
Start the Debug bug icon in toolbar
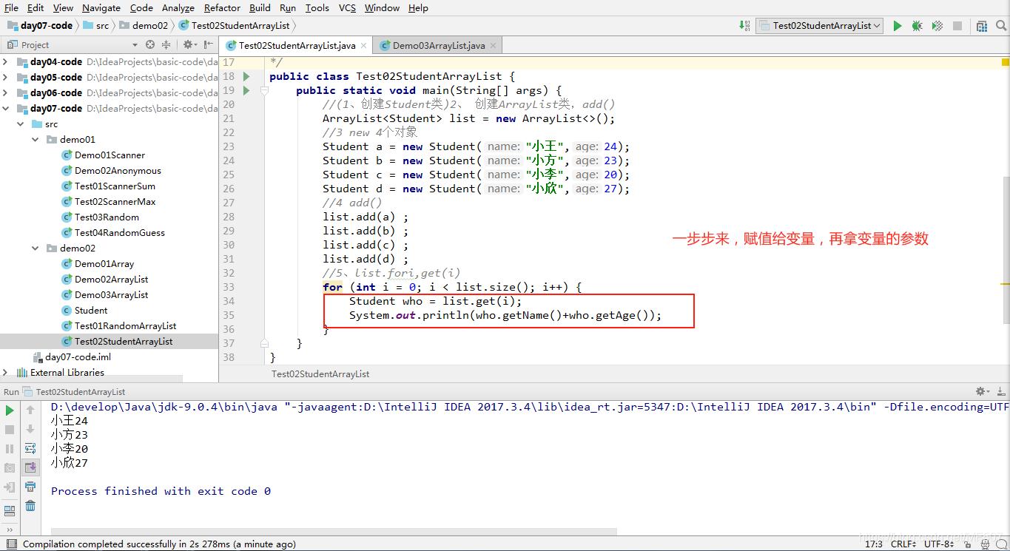pyautogui.click(x=917, y=26)
